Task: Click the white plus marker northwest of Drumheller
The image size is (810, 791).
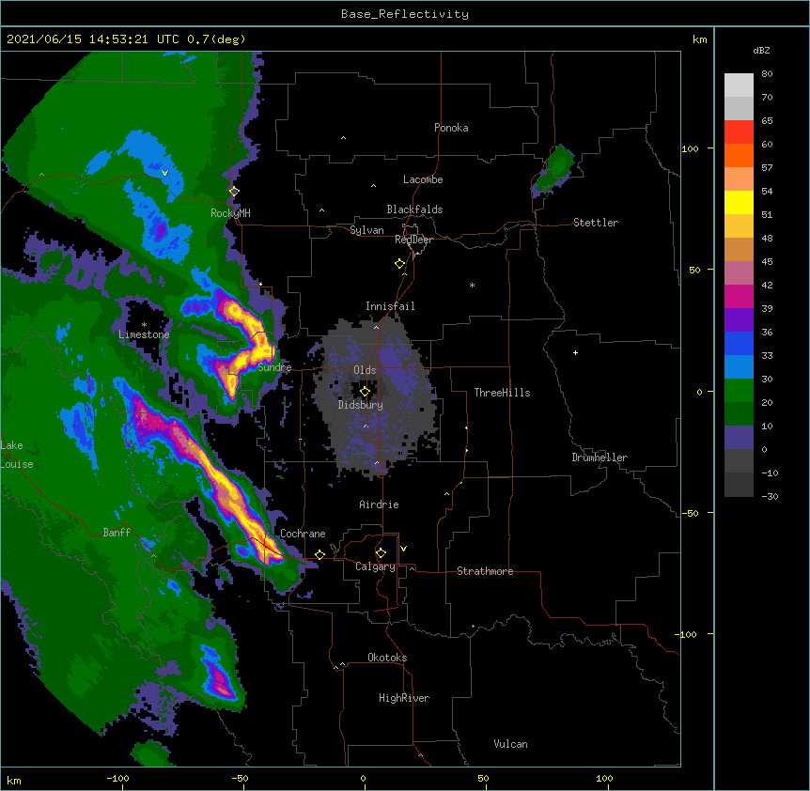Action: [575, 352]
